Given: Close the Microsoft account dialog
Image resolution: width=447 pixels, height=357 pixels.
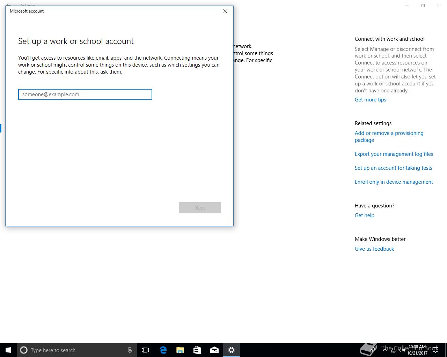Looking at the screenshot, I should [225, 11].
